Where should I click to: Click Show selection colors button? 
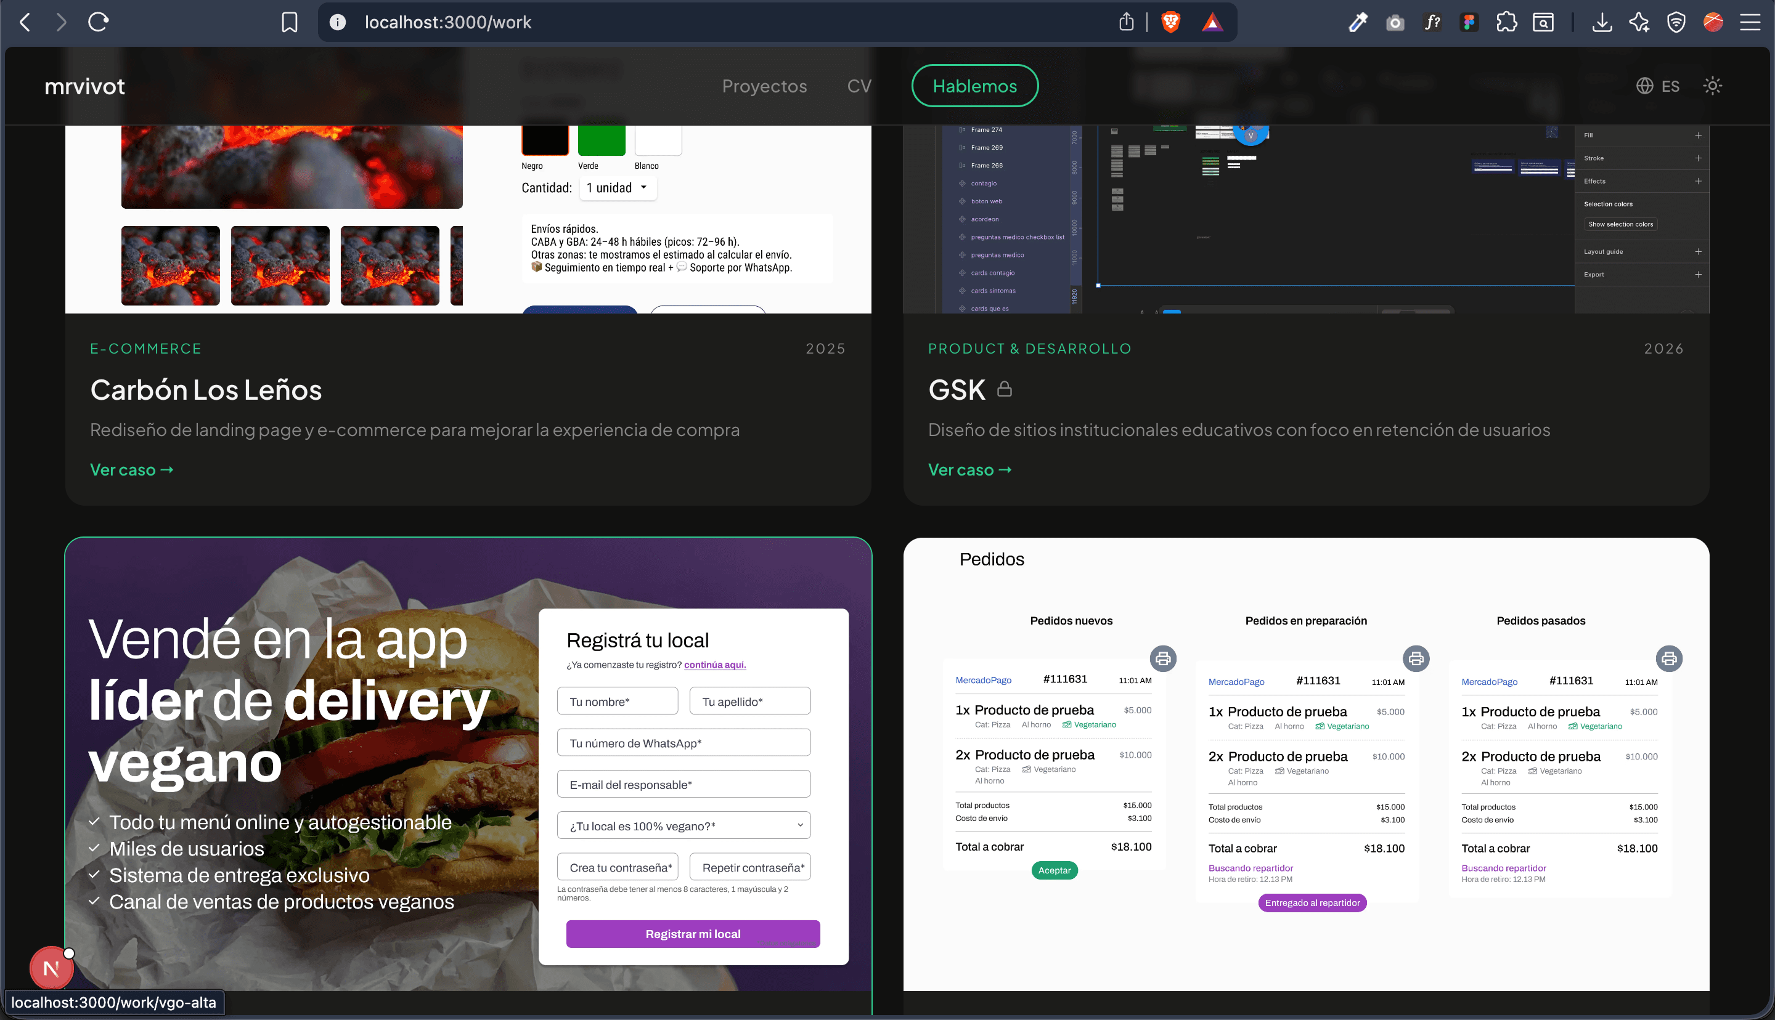pos(1621,224)
